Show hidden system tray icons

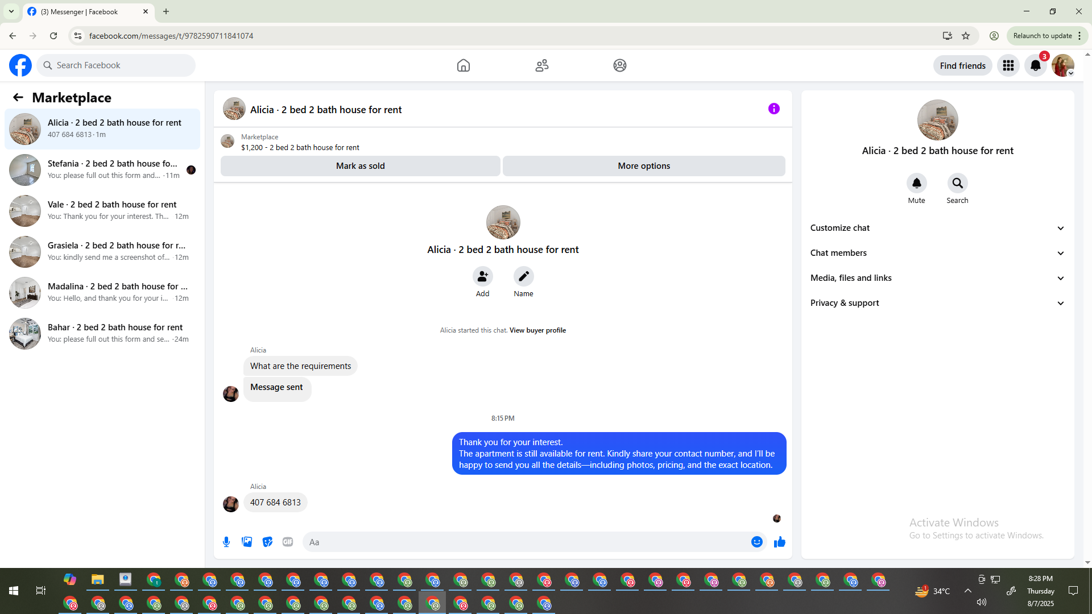967,591
